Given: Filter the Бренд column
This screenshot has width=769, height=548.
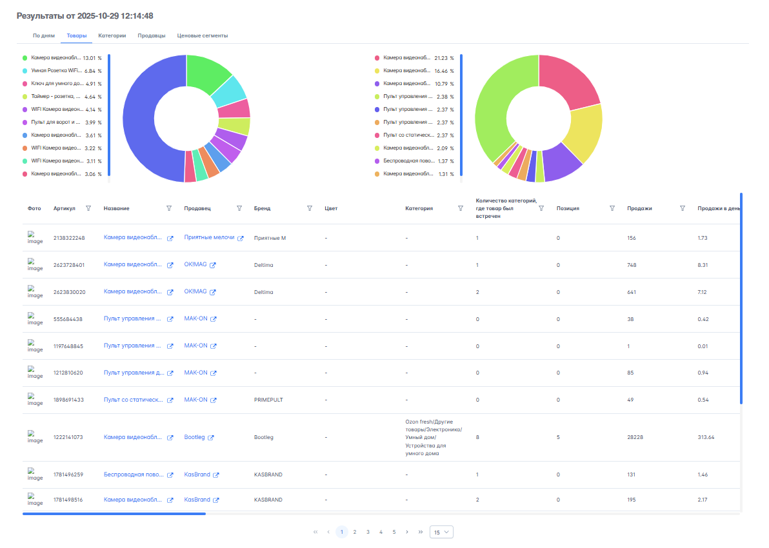Looking at the screenshot, I should (x=310, y=208).
